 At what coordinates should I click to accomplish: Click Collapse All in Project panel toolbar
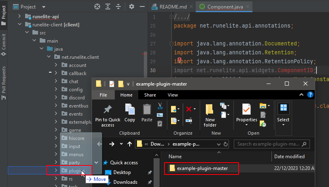pyautogui.click(x=118, y=7)
